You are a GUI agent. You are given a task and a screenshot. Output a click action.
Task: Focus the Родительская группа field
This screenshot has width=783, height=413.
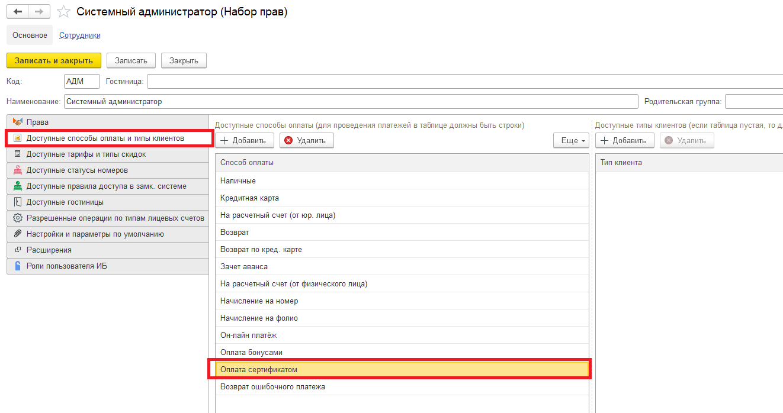pyautogui.click(x=754, y=101)
